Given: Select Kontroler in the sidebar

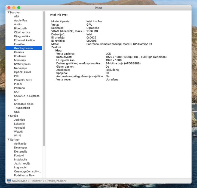Looking at the screenshot, I should coord(20,56).
